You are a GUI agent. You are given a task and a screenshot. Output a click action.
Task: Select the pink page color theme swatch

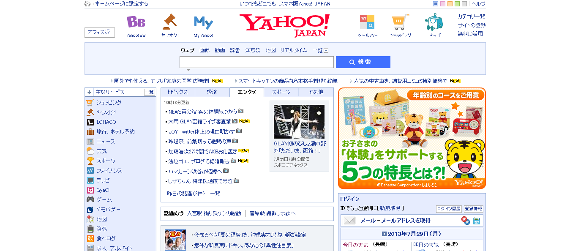pyautogui.click(x=443, y=4)
